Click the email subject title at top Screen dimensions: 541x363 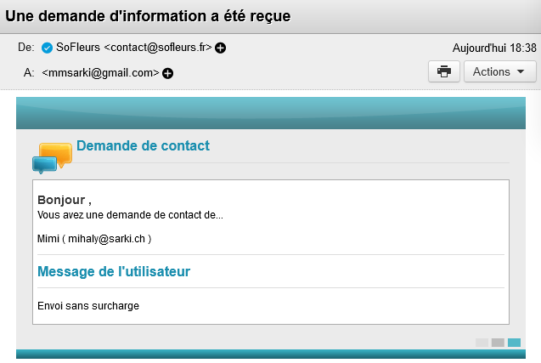coord(149,16)
